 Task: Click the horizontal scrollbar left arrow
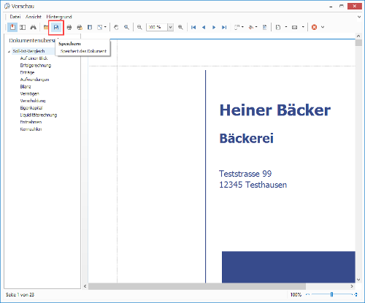click(x=85, y=286)
